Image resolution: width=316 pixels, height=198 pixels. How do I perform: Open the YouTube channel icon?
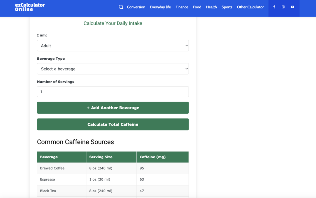pos(292,7)
